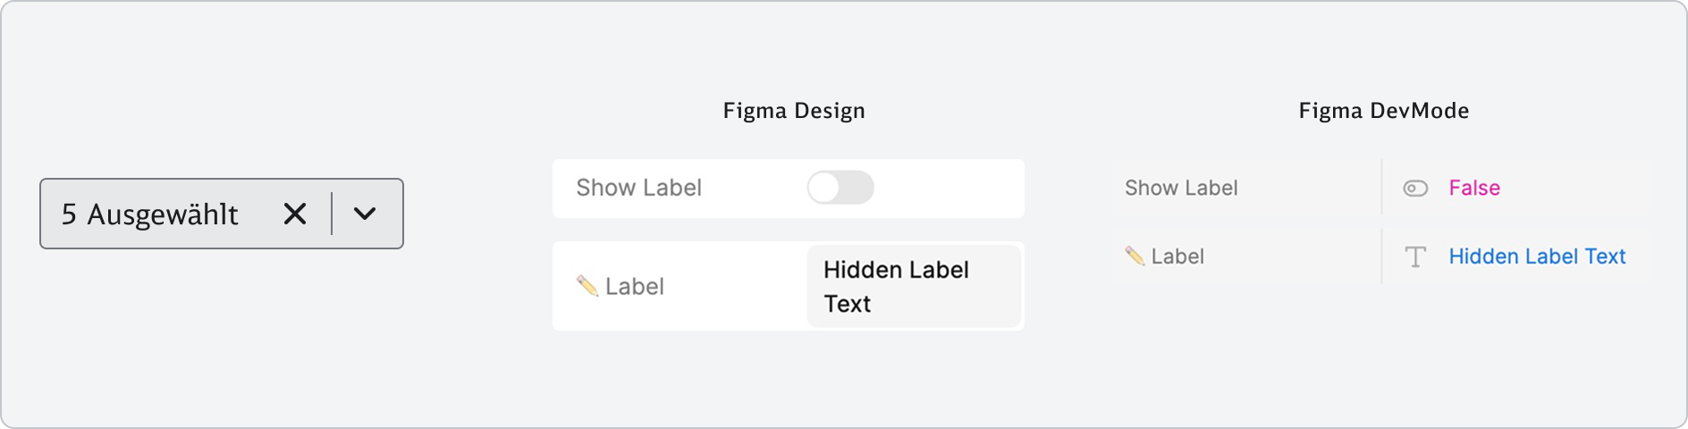Click the "5 Ausgewählt" selection text
This screenshot has width=1688, height=429.
tap(149, 214)
